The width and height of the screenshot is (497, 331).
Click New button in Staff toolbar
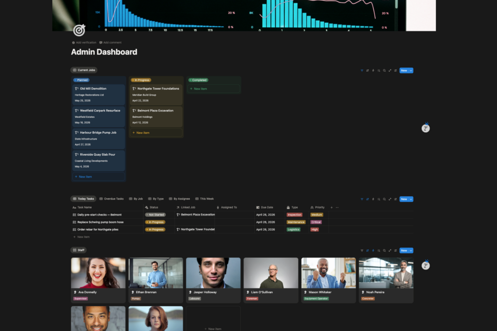[404, 251]
